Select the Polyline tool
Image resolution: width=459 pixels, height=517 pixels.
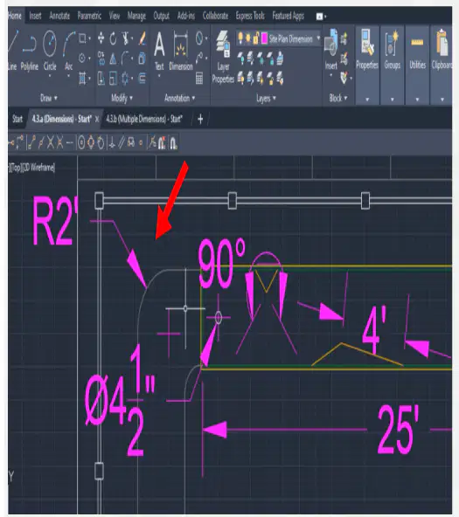30,50
